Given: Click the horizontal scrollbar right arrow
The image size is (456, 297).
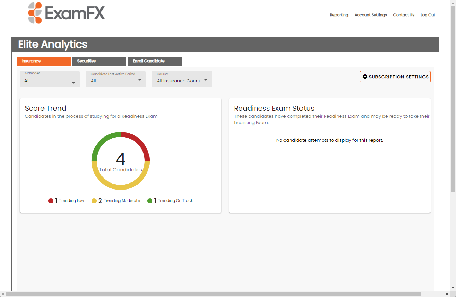Looking at the screenshot, I should tap(447, 294).
